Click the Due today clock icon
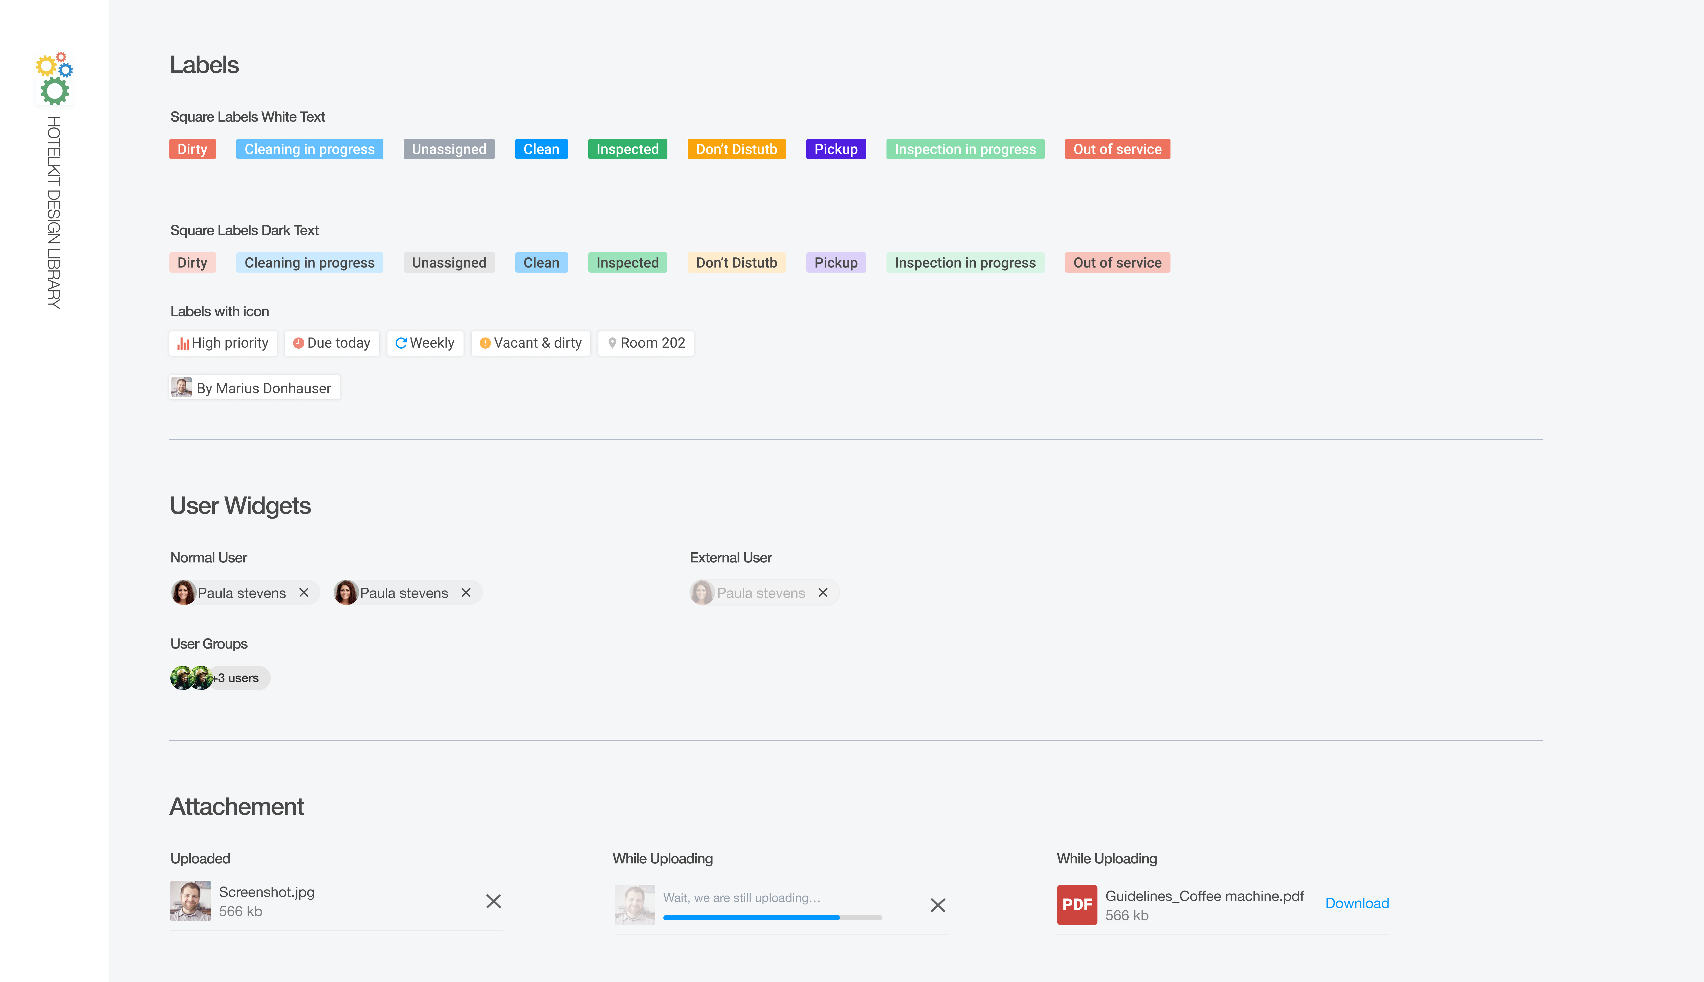 [298, 343]
